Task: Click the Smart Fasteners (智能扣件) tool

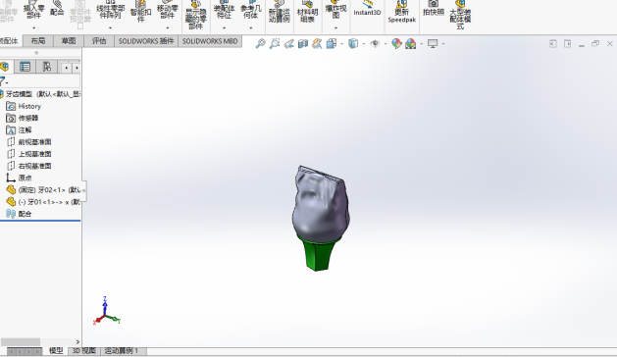Action: [x=140, y=12]
